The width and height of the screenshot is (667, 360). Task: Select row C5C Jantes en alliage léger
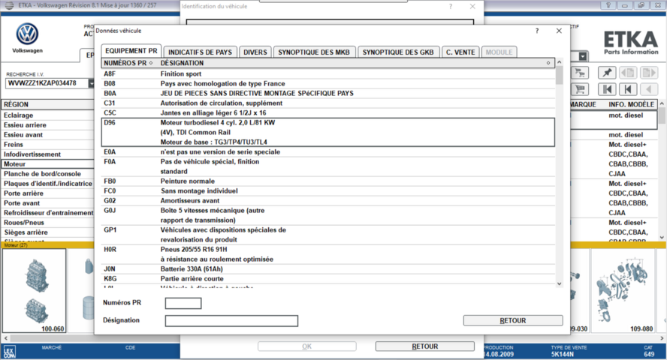(328, 113)
